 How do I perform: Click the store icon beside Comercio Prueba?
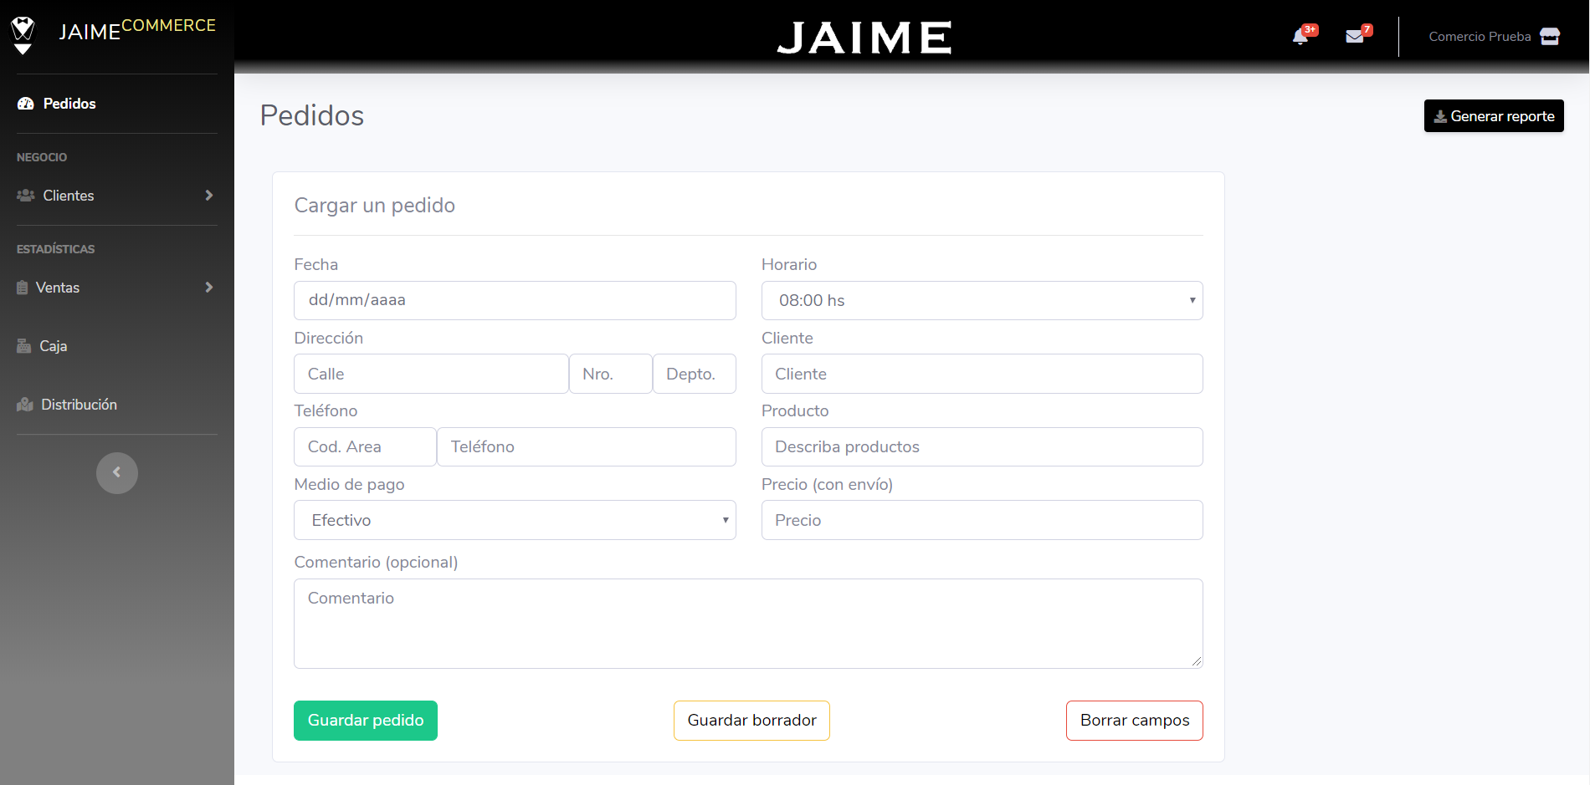click(1550, 37)
